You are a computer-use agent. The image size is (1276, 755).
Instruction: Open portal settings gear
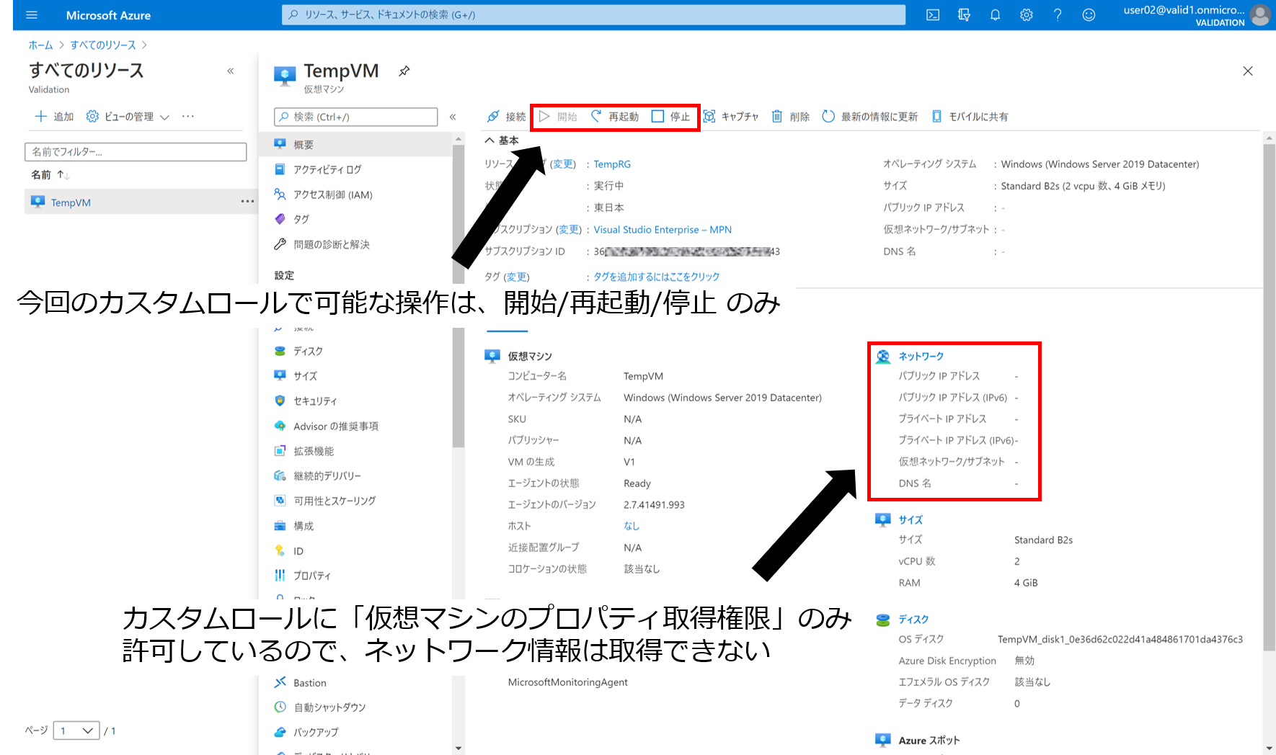pos(1027,15)
